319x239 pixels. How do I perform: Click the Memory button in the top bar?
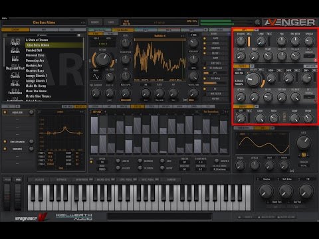[95, 23]
